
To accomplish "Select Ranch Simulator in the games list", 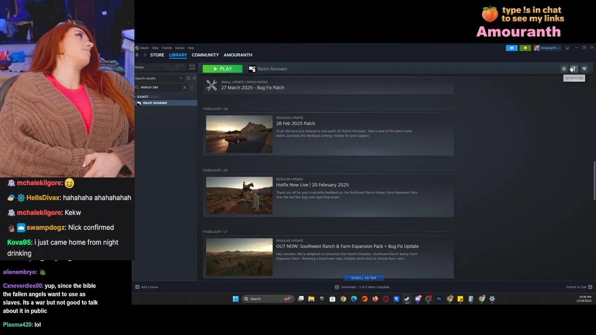I will click(166, 103).
